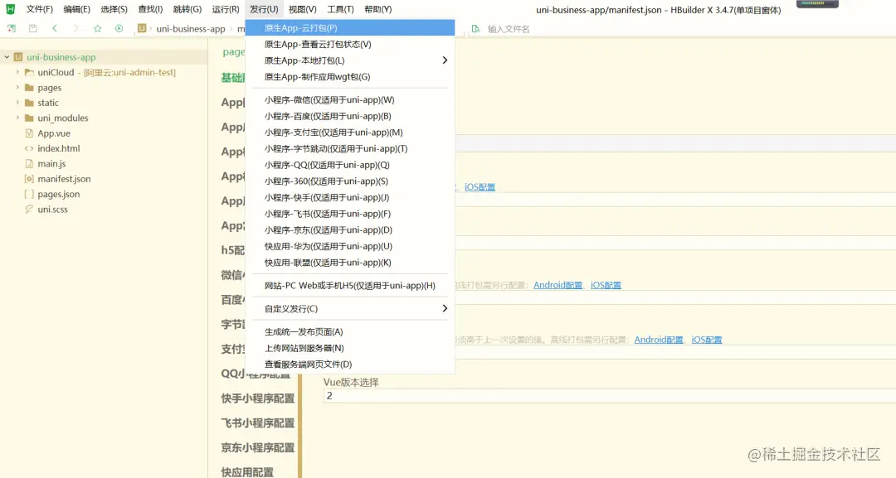Click the run (play) icon in toolbar
This screenshot has width=896, height=478.
(x=118, y=28)
